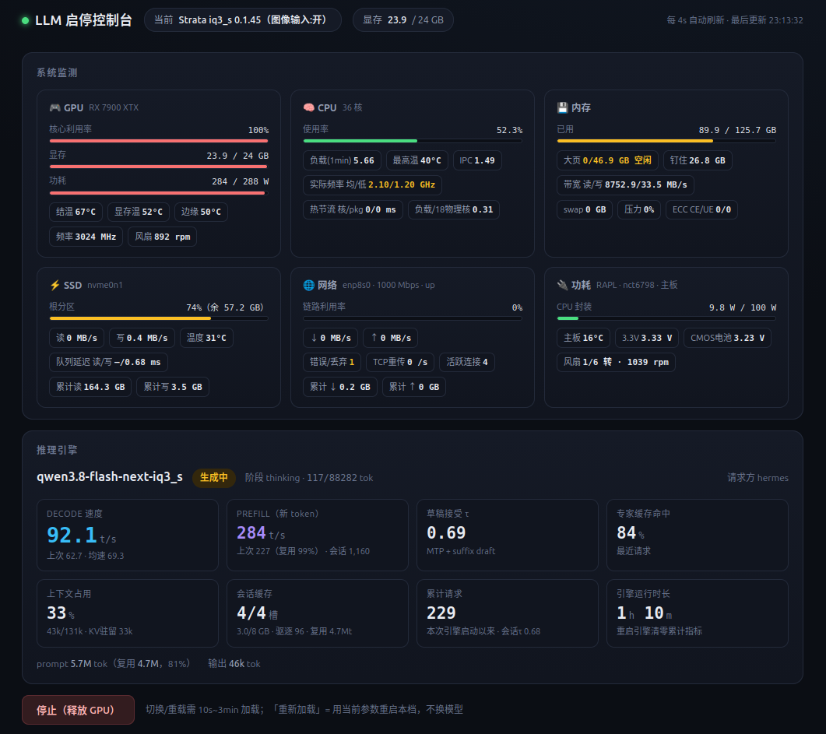Viewport: 826px width, 734px height.
Task: Click the 风扇 1/6 转 · 1039 rpm chip
Action: tap(617, 362)
